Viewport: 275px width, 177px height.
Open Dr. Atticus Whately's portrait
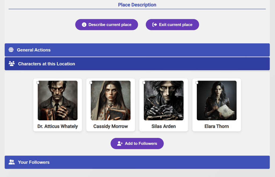[x=57, y=101]
